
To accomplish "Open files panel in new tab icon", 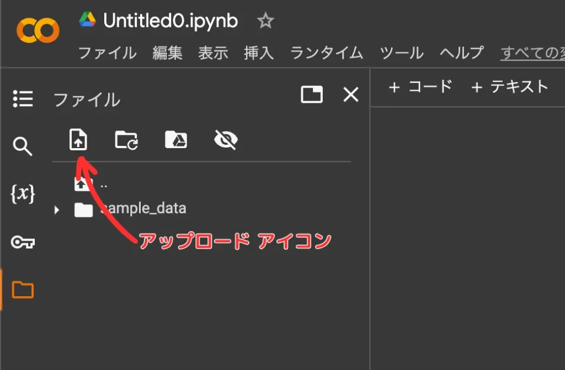I will click(x=312, y=95).
